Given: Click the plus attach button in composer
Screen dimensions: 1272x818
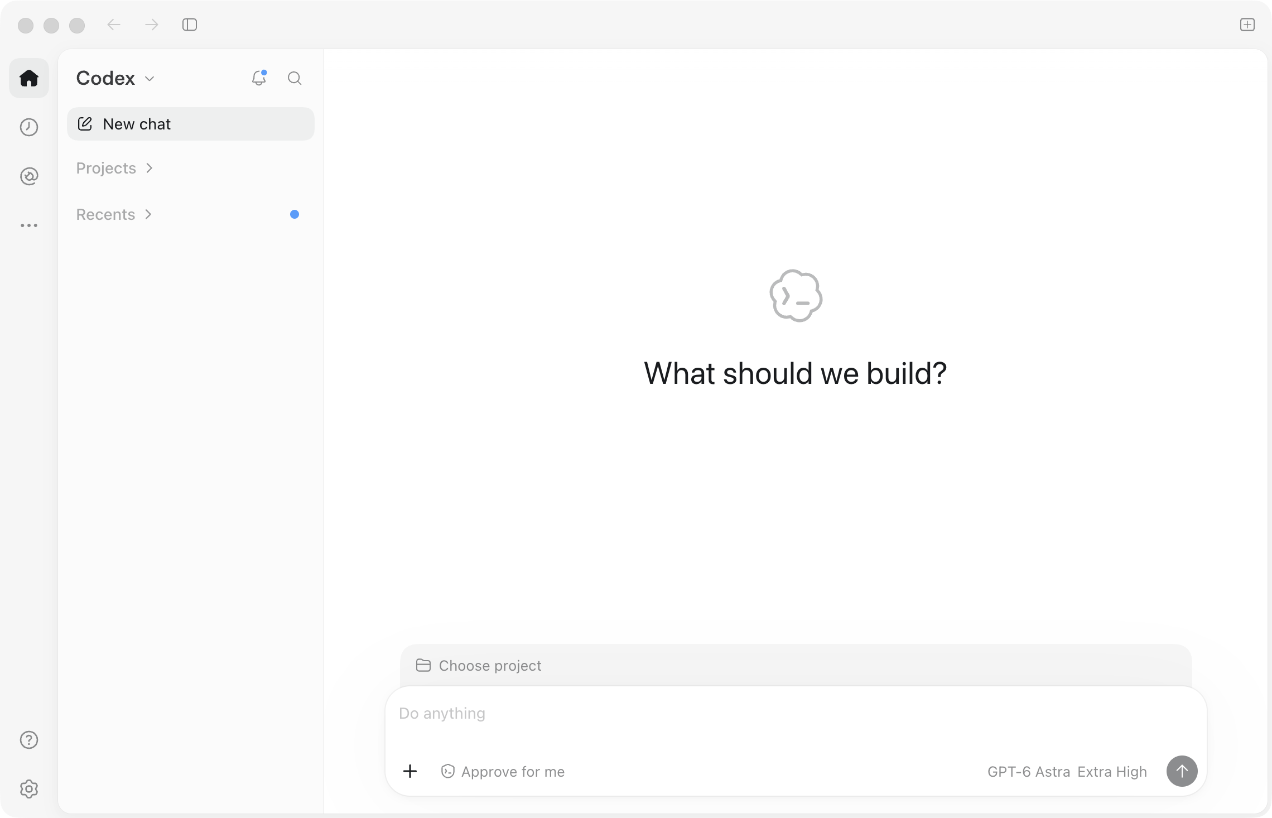Looking at the screenshot, I should pos(410,771).
